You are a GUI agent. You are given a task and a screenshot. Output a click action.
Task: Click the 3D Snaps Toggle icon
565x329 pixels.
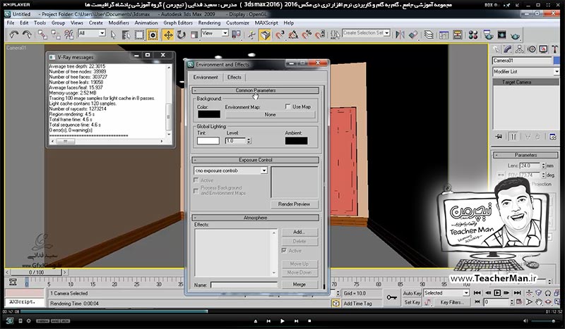(x=280, y=35)
